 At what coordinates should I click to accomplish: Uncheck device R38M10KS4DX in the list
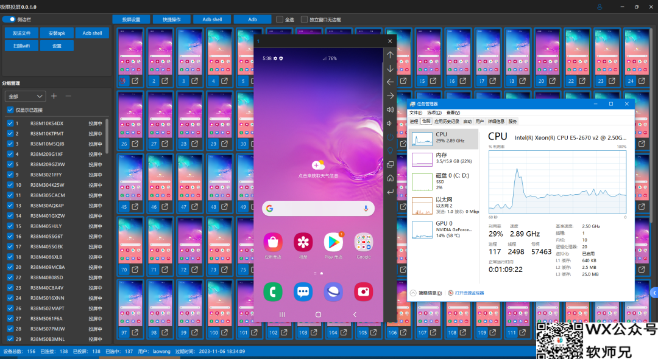(10, 123)
